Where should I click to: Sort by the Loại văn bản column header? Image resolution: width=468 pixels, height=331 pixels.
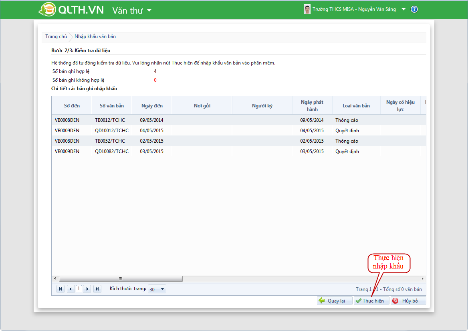(x=356, y=106)
